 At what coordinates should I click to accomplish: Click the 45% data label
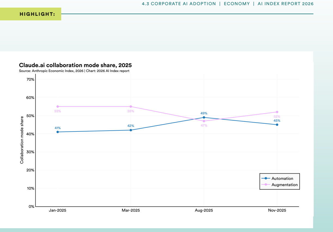click(277, 121)
